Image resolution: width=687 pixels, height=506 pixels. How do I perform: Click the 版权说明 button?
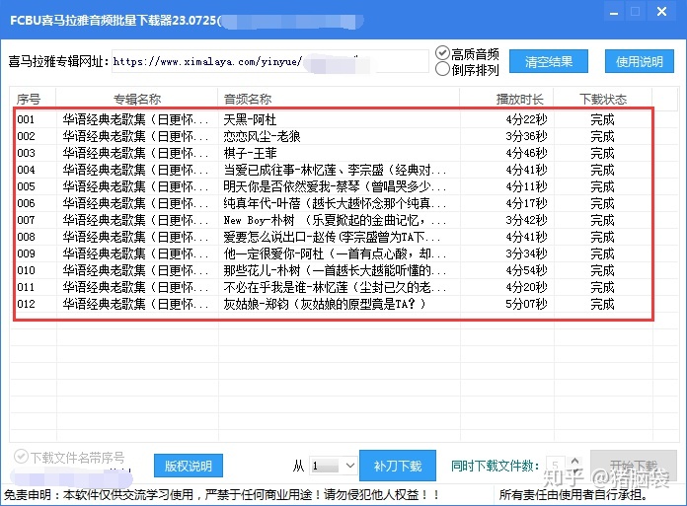[x=189, y=466]
